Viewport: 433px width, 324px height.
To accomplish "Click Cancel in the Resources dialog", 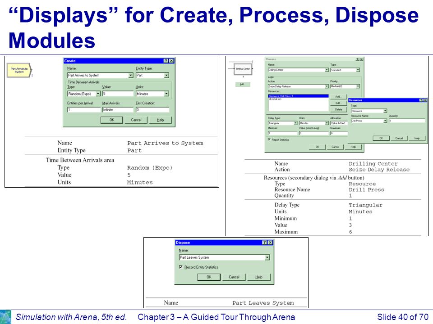I will pos(399,138).
